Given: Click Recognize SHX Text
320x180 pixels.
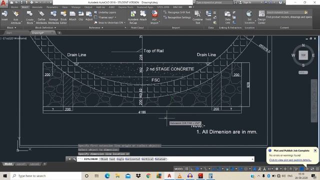Looking at the screenshot, I should (176, 12).
